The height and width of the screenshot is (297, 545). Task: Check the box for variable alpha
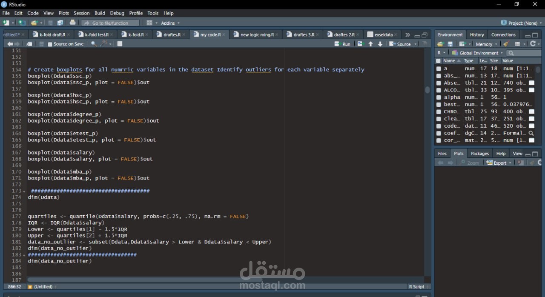click(439, 97)
